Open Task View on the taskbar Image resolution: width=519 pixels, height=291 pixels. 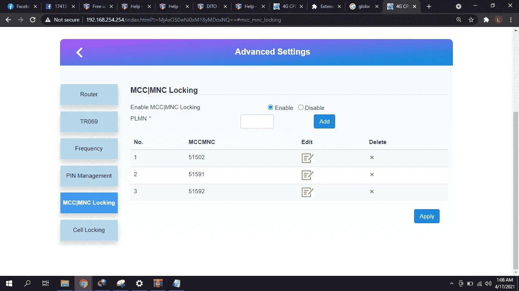coord(45,283)
